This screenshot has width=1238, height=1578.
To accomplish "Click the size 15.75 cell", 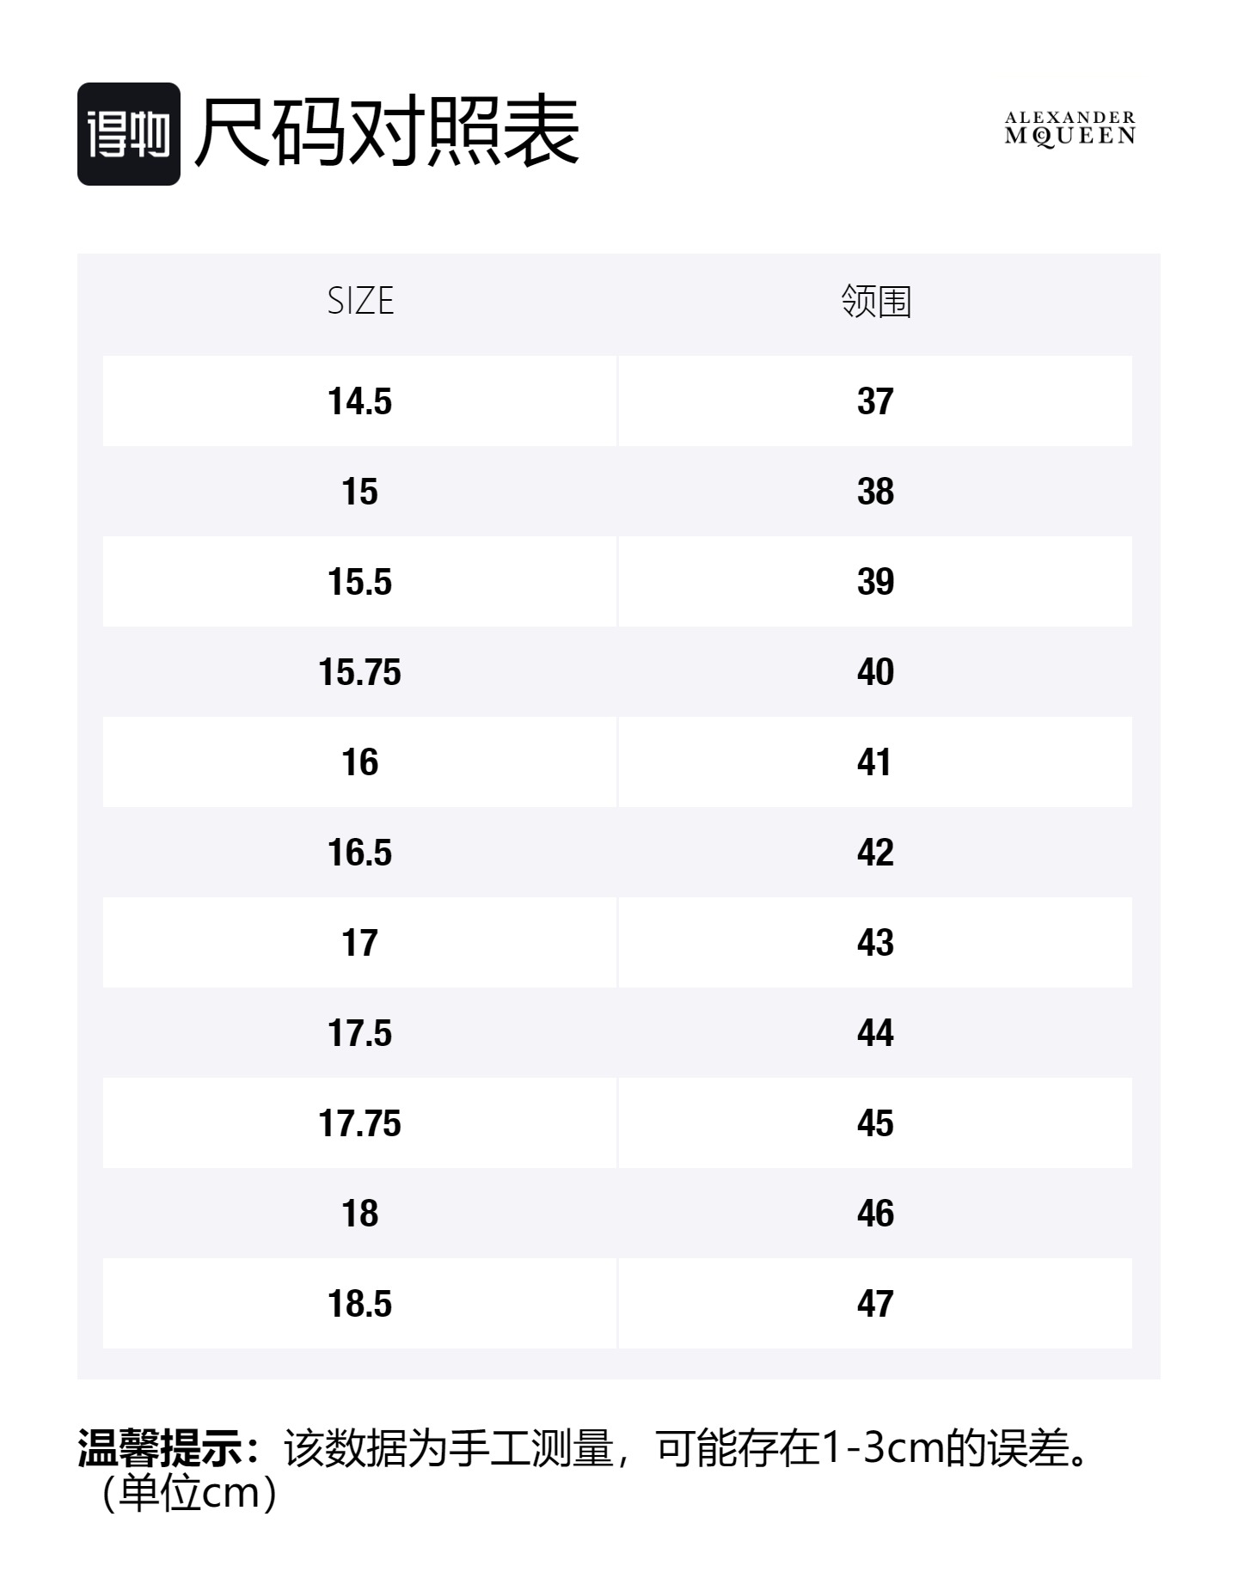I will (360, 672).
